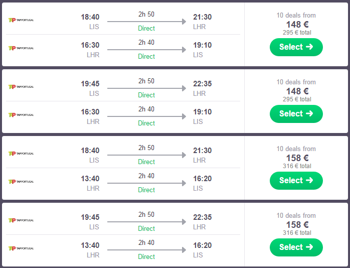The height and width of the screenshot is (268, 350).
Task: Click "10 deals from" above 148 € for 18:40 departure
Action: coord(296,16)
